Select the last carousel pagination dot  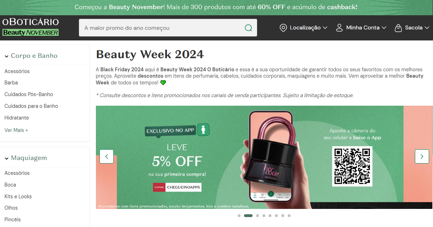point(289,216)
